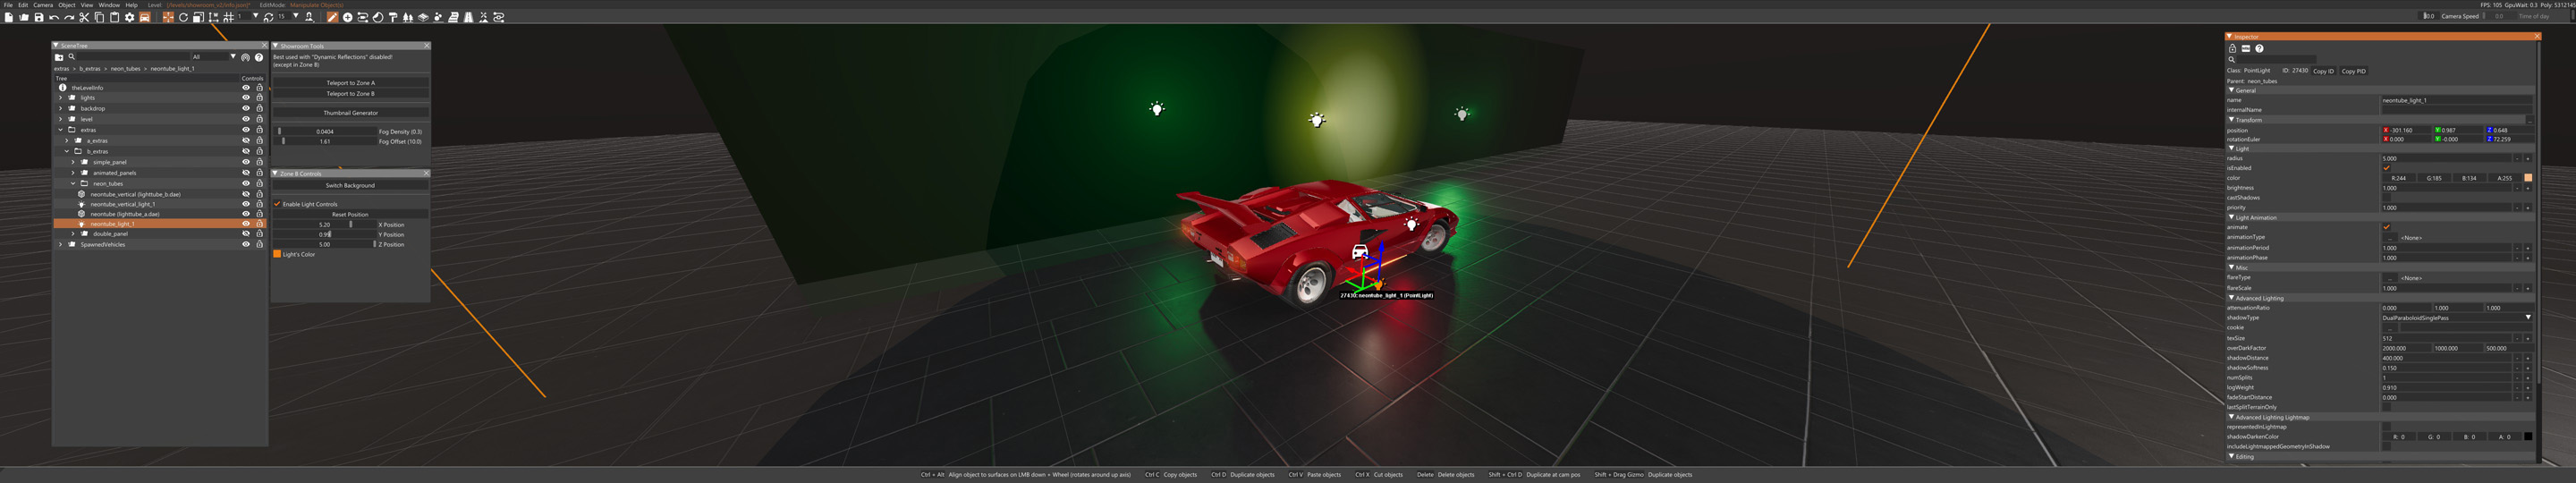
Task: Toggle visibility eye of lights group
Action: click(x=246, y=98)
